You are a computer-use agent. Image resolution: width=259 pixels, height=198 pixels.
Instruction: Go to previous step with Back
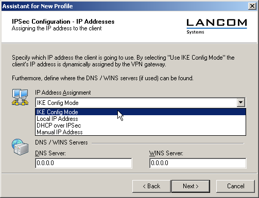pyautogui.click(x=151, y=186)
